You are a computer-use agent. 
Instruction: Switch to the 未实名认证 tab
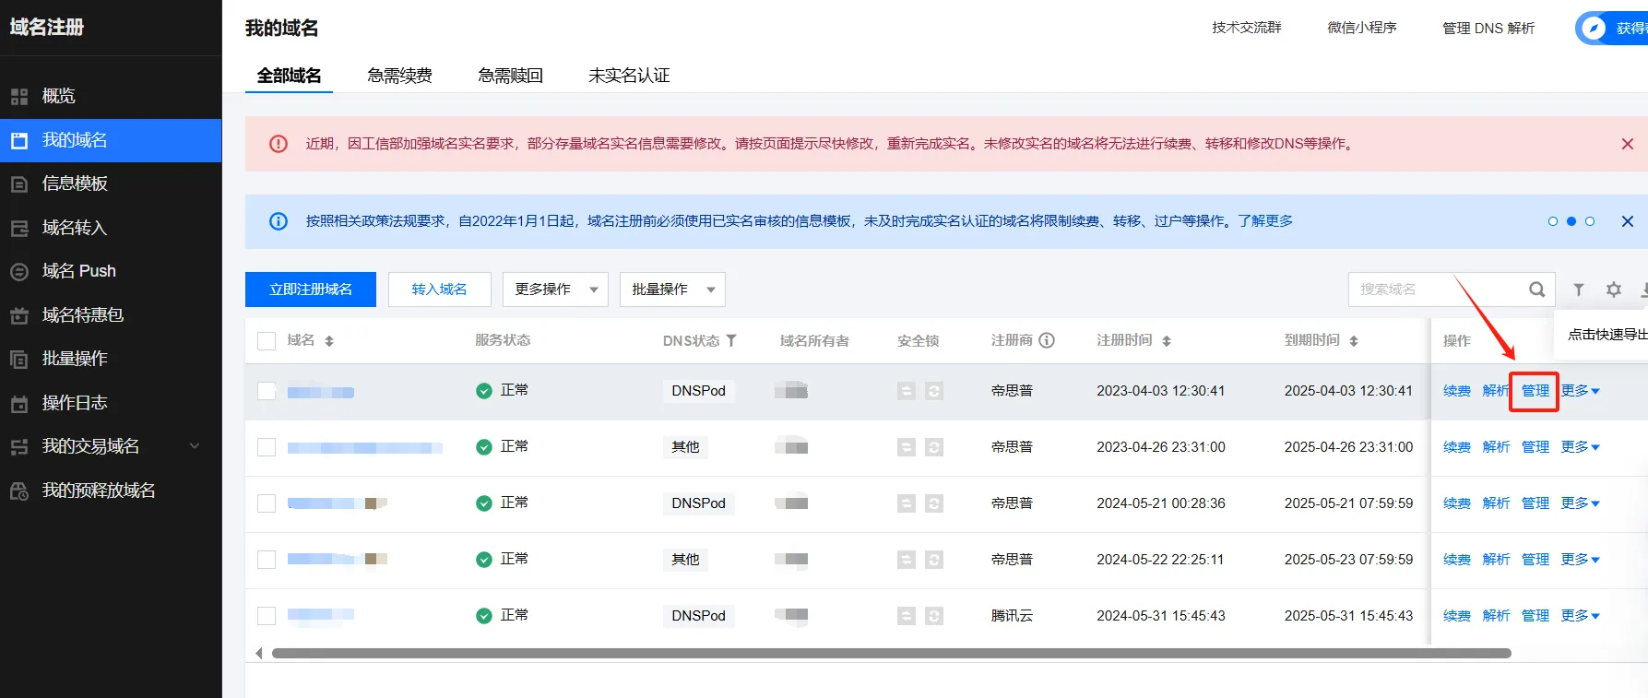pos(629,76)
